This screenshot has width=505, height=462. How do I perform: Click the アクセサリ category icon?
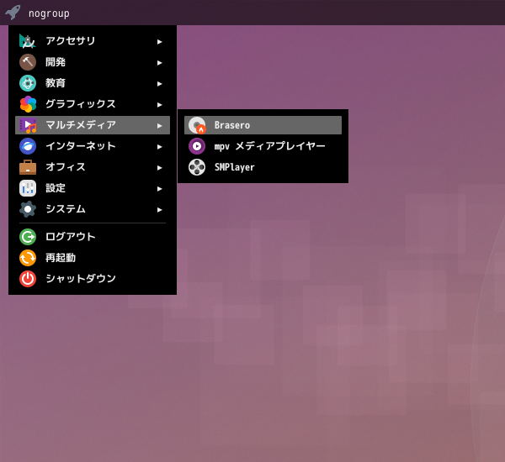click(x=28, y=41)
